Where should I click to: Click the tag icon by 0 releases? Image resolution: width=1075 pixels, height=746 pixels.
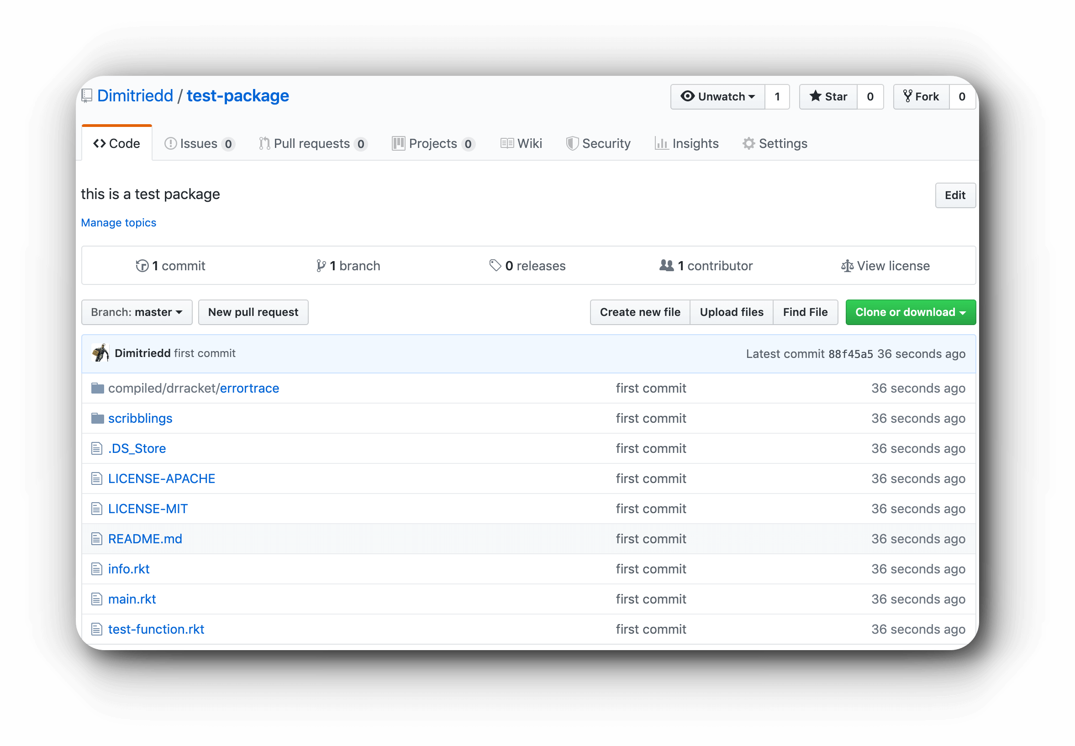tap(495, 266)
